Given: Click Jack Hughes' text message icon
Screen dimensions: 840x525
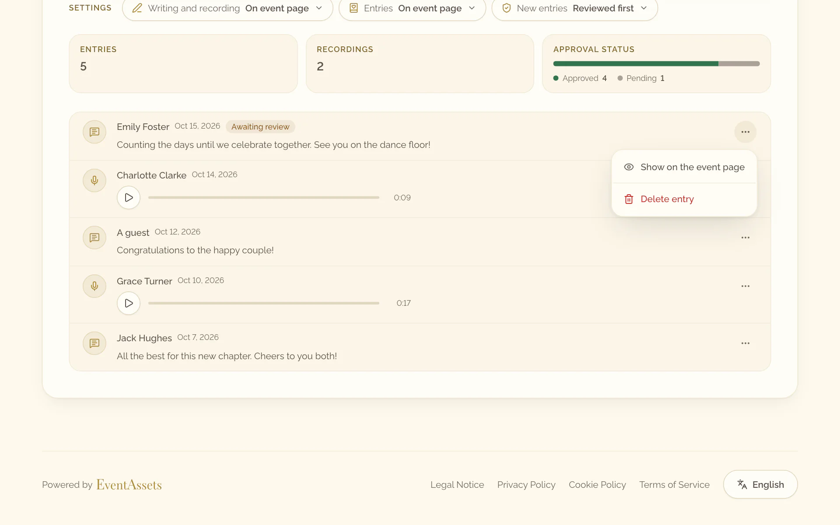Looking at the screenshot, I should coord(94,343).
